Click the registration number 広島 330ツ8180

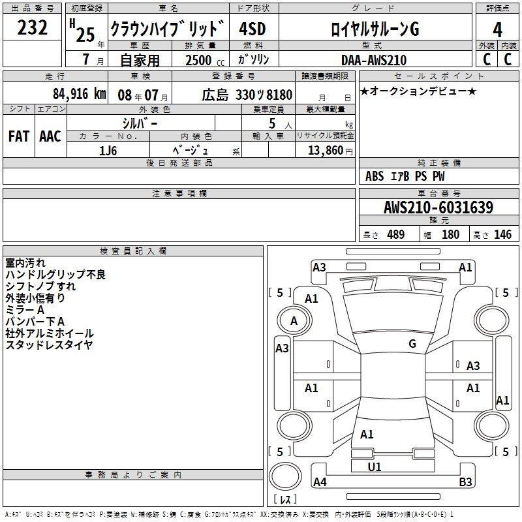pos(247,95)
